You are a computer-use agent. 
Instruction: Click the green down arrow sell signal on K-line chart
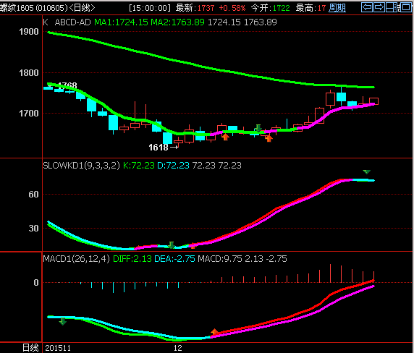pyautogui.click(x=258, y=128)
